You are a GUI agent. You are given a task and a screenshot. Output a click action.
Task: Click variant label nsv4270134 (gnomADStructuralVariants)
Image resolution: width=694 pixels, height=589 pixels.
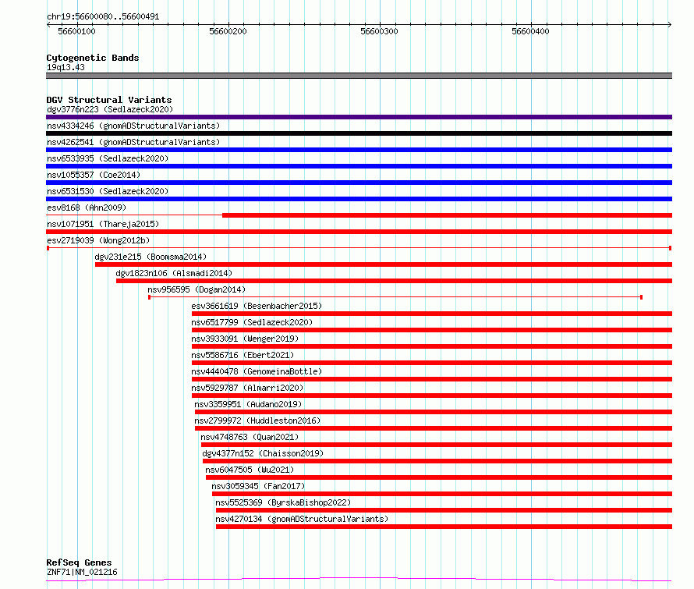point(302,519)
